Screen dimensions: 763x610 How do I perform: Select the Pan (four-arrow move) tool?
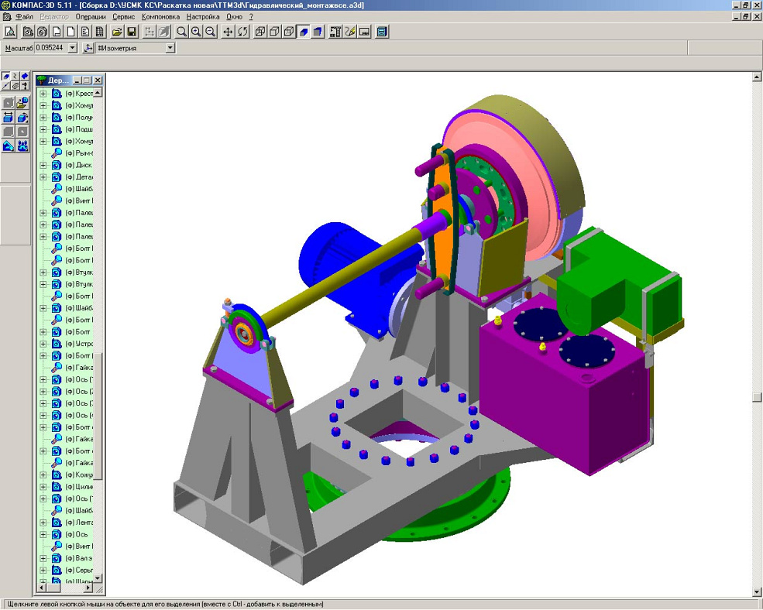228,32
